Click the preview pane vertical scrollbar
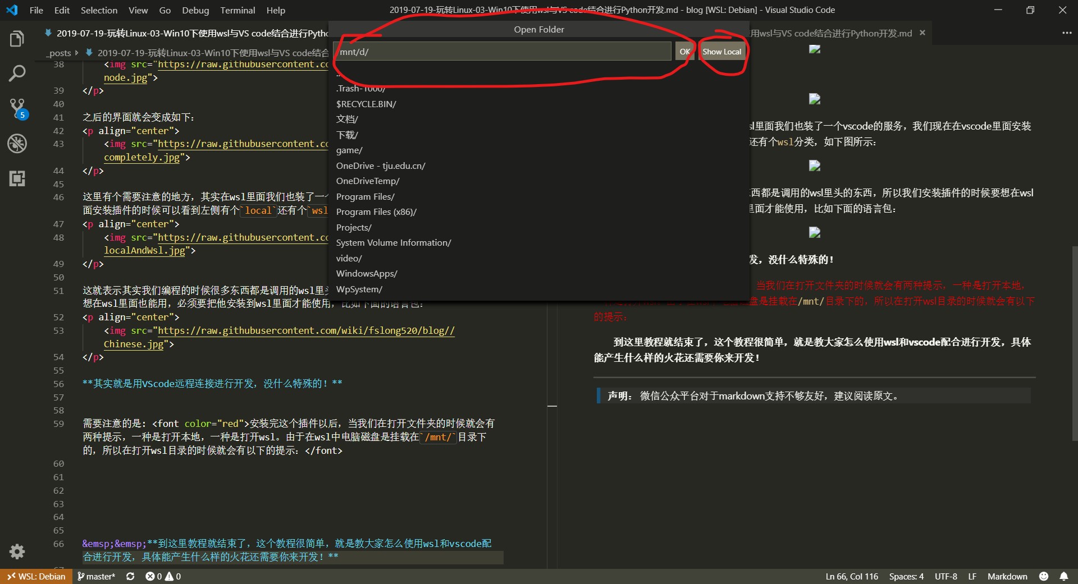The width and height of the screenshot is (1078, 584). tap(1074, 342)
